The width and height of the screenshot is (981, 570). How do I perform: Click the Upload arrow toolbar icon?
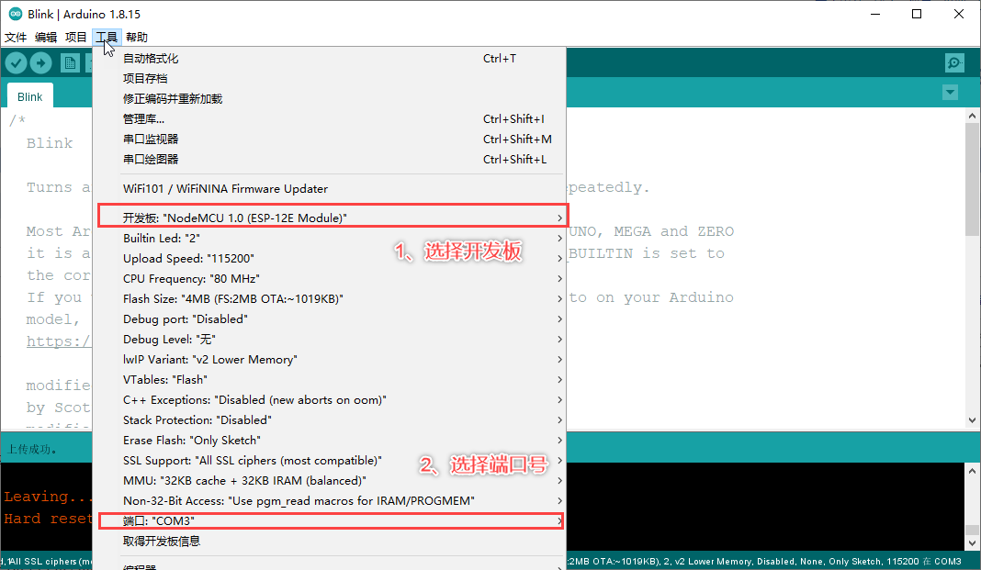click(x=40, y=62)
